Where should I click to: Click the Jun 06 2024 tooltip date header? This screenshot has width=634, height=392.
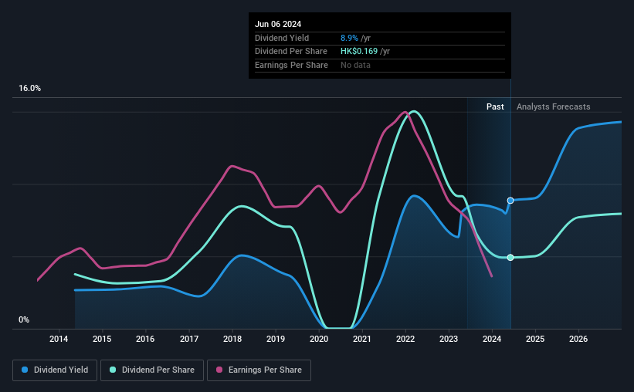pos(278,24)
